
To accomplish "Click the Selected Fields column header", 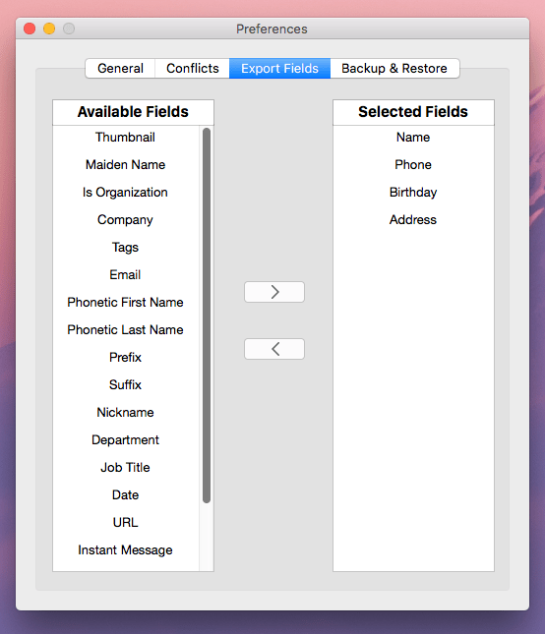I will coord(413,112).
